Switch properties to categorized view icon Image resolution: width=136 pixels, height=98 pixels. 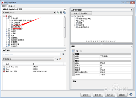pos(73,51)
